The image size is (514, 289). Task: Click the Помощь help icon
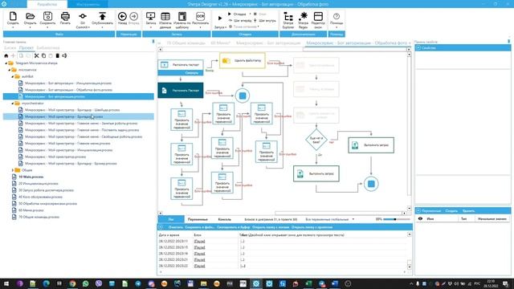coord(337,16)
